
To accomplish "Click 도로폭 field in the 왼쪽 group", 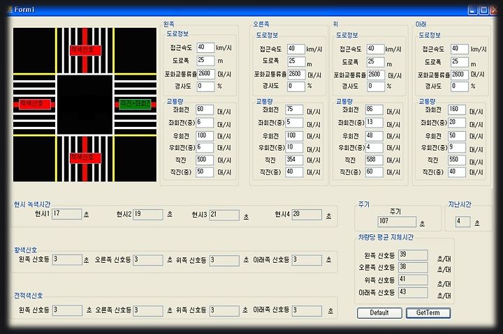I will pyautogui.click(x=205, y=60).
